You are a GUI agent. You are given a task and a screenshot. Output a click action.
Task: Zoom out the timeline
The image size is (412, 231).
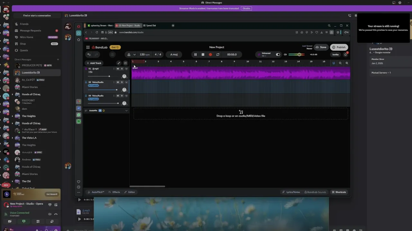coord(340,63)
